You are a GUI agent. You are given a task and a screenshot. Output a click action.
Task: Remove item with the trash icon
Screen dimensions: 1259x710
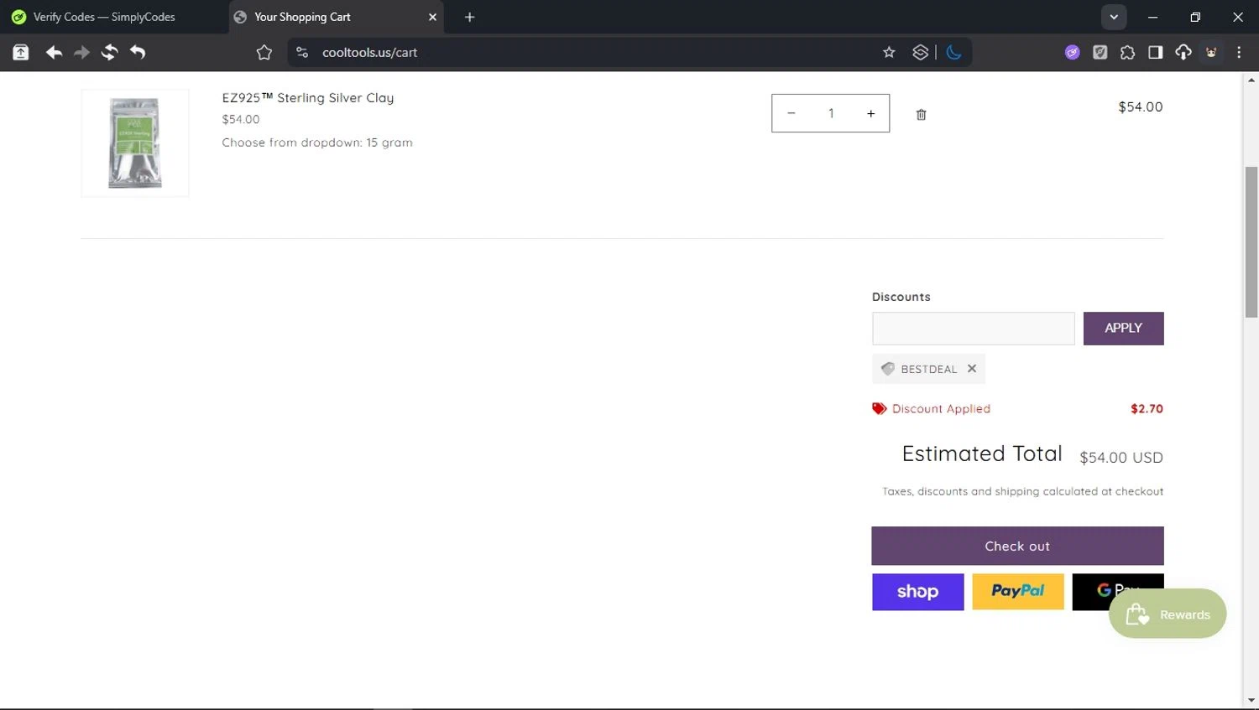[921, 115]
